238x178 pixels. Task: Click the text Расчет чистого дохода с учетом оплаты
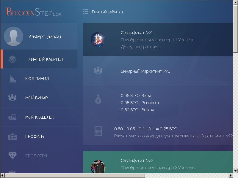click(x=154, y=136)
